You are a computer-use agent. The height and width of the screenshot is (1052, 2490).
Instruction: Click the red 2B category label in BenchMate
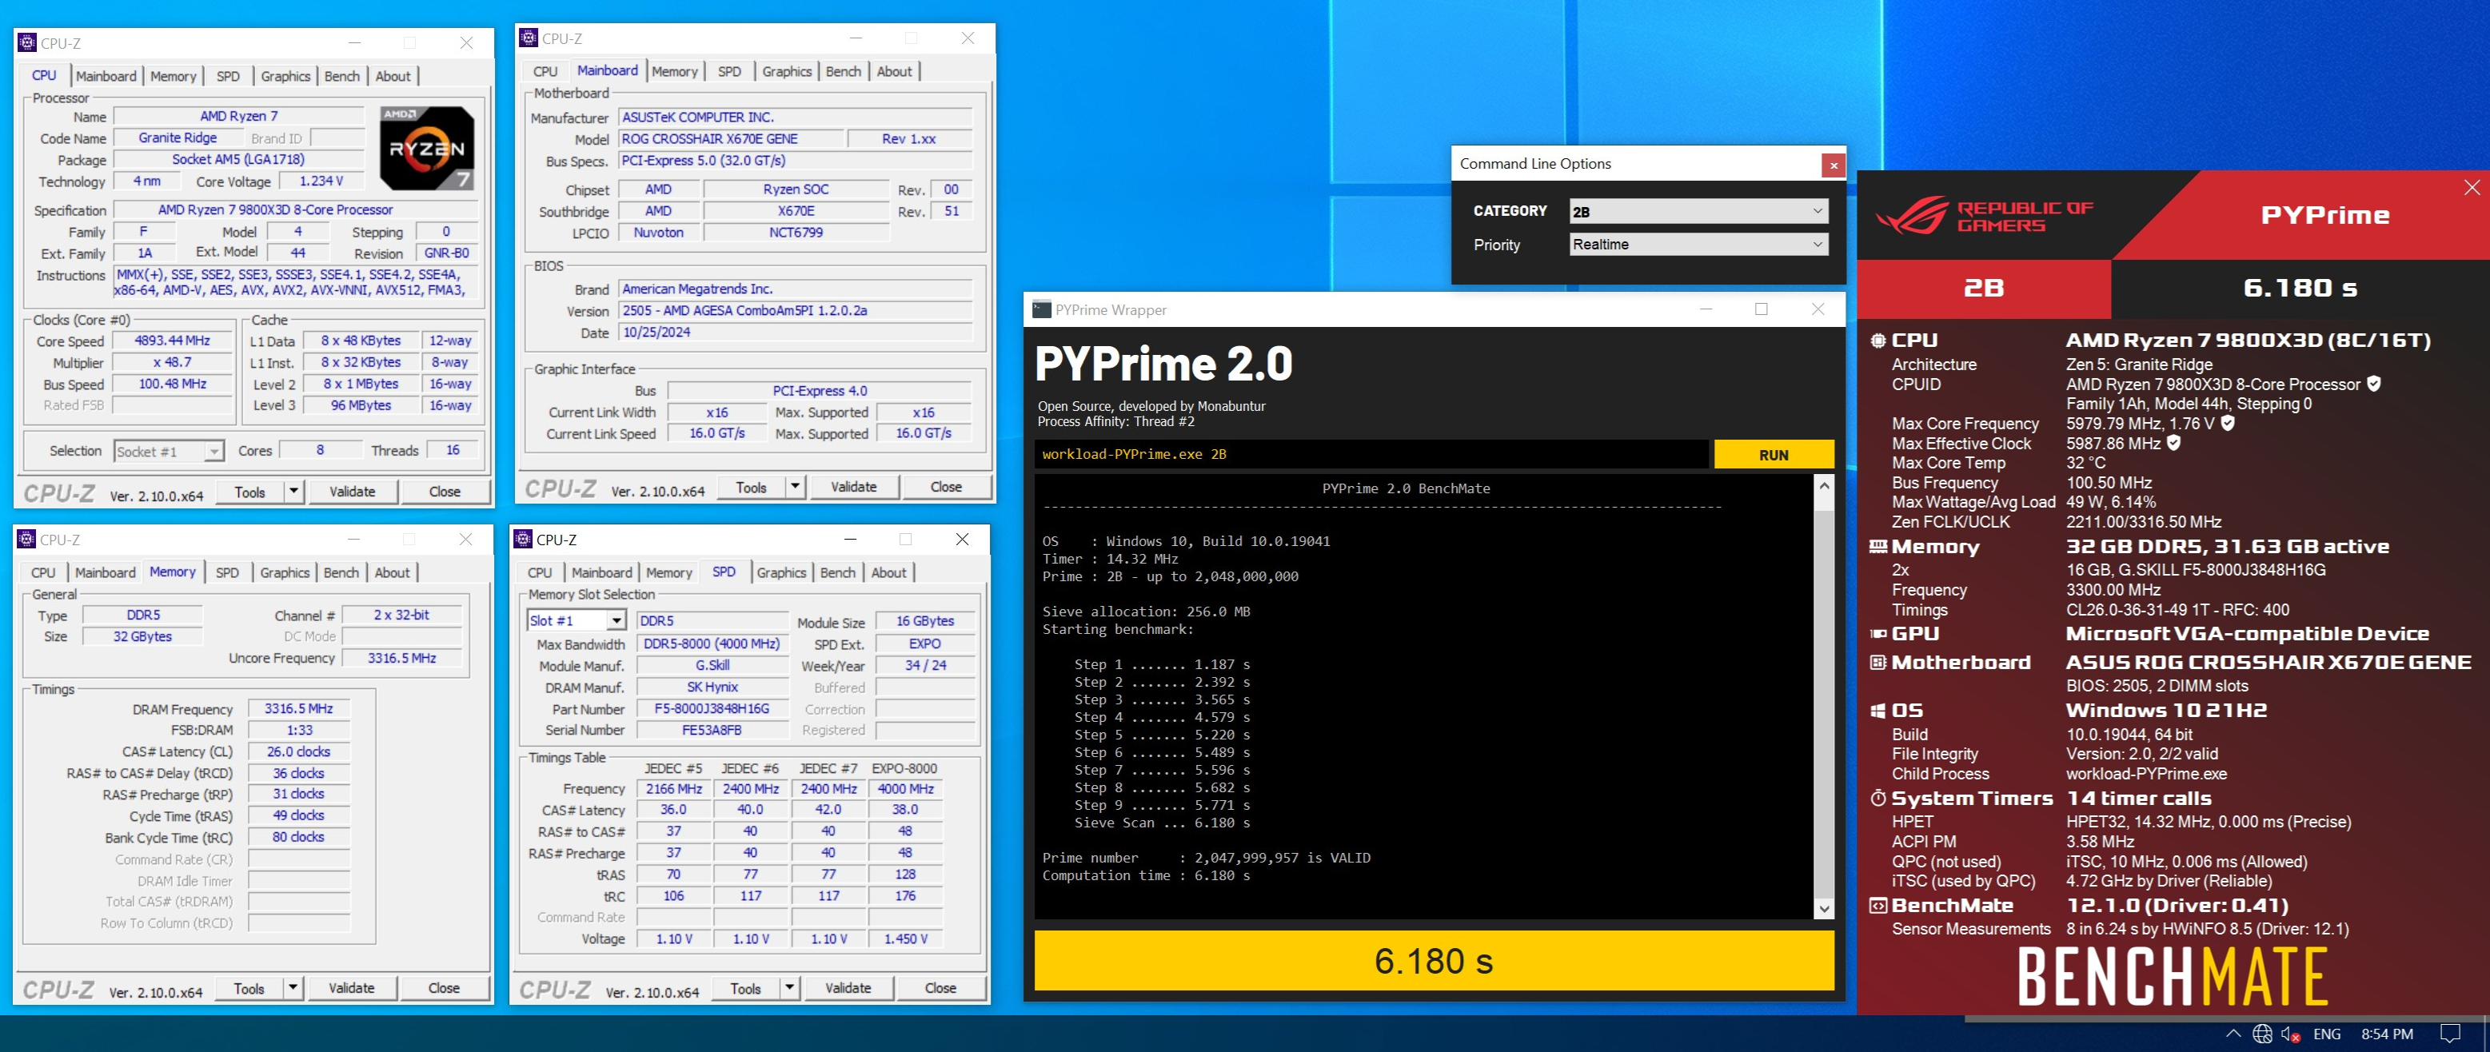(1984, 288)
